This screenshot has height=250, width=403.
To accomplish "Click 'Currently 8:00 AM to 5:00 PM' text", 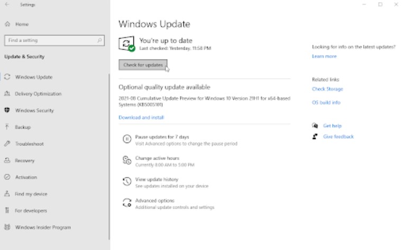I will pyautogui.click(x=165, y=165).
